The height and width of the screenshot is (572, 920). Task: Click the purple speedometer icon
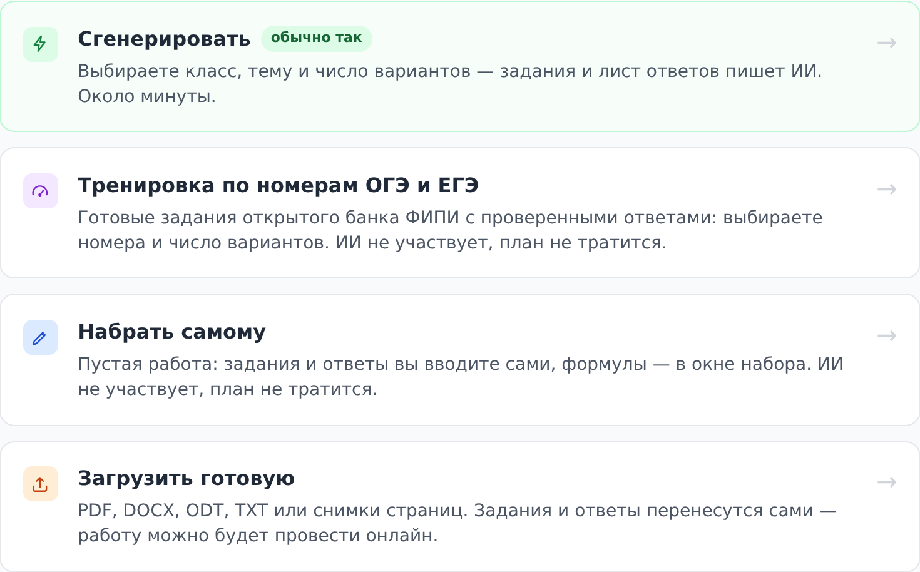pos(40,190)
